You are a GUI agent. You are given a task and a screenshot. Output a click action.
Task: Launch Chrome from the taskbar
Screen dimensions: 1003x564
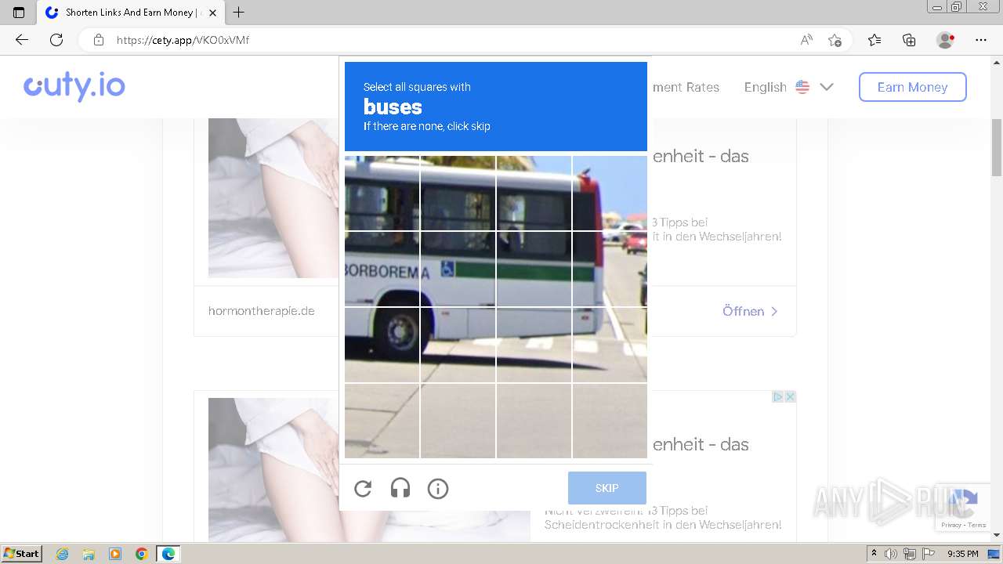141,554
